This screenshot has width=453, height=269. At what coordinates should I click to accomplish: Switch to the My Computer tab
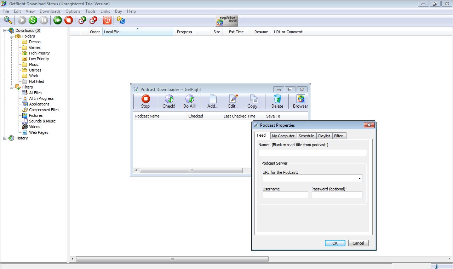coord(283,136)
